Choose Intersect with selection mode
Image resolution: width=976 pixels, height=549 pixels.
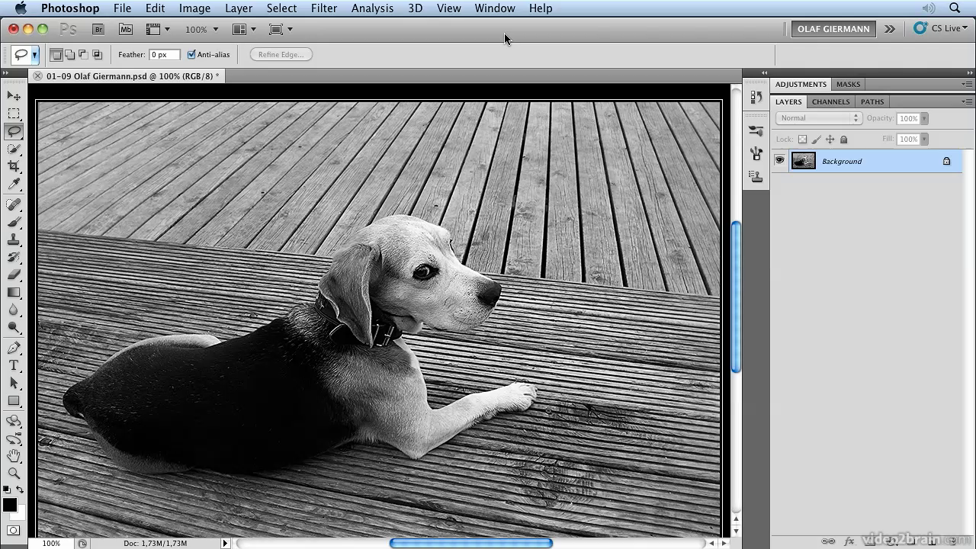(x=97, y=54)
